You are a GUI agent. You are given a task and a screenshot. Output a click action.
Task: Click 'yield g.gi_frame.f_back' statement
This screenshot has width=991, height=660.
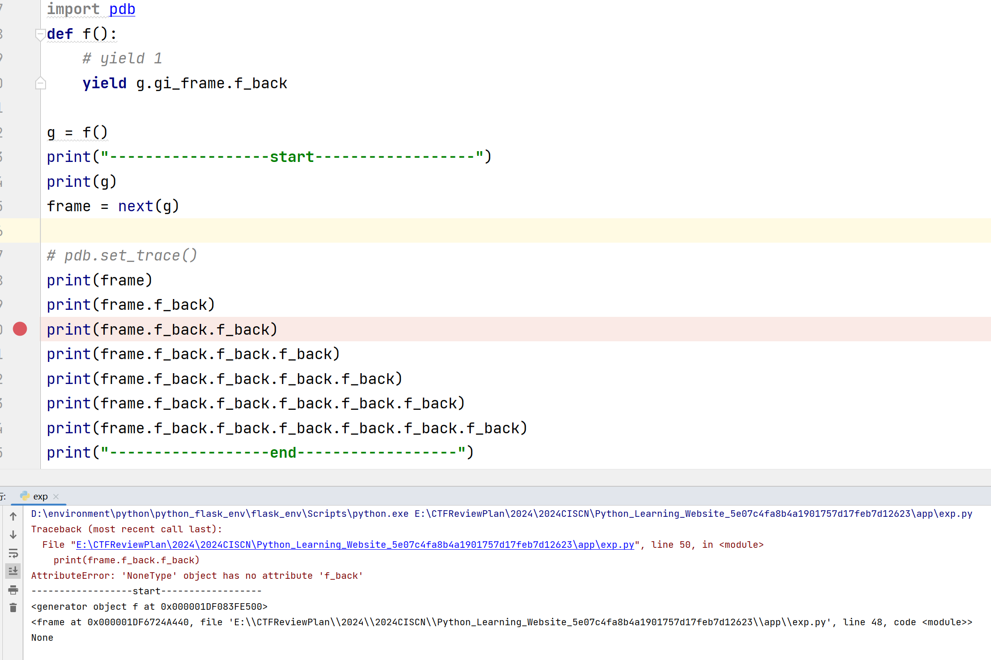coord(185,83)
